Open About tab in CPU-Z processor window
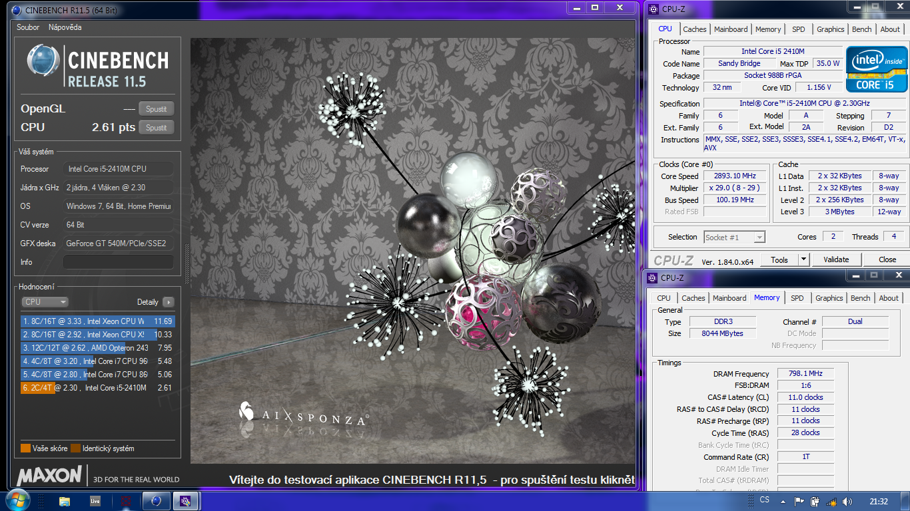The width and height of the screenshot is (910, 511). coord(890,29)
